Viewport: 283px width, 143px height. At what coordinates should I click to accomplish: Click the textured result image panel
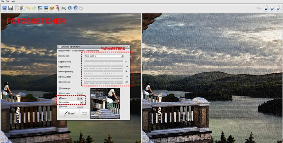213,78
